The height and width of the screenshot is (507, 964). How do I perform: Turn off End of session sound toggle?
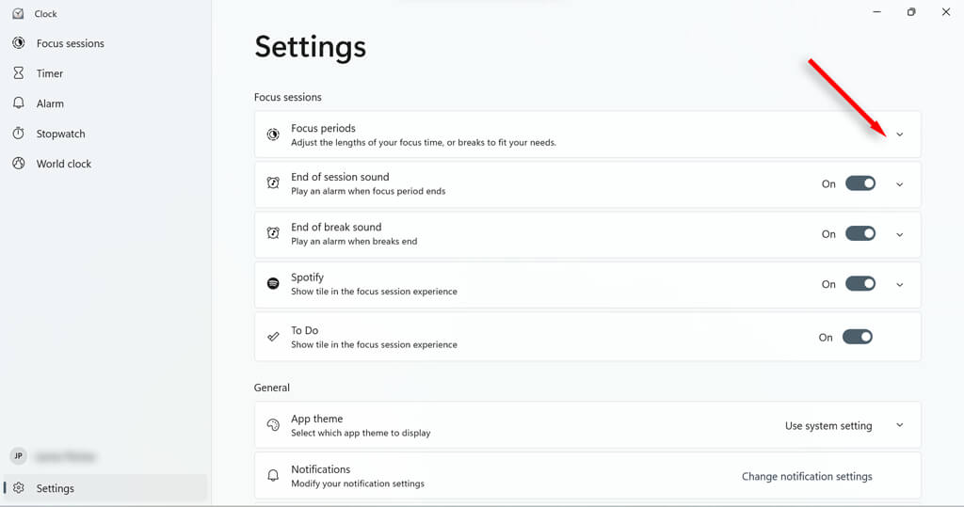(x=860, y=183)
